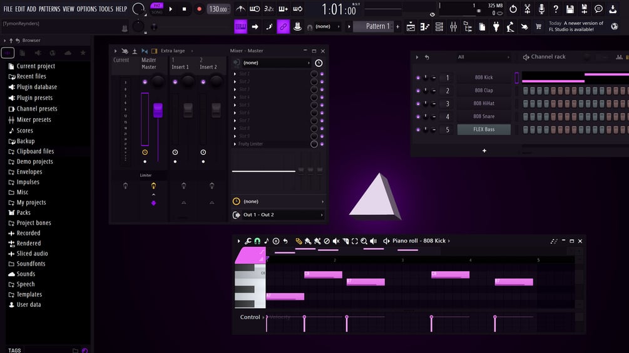
Task: Click the main volume knob in top toolbar
Action: click(138, 9)
